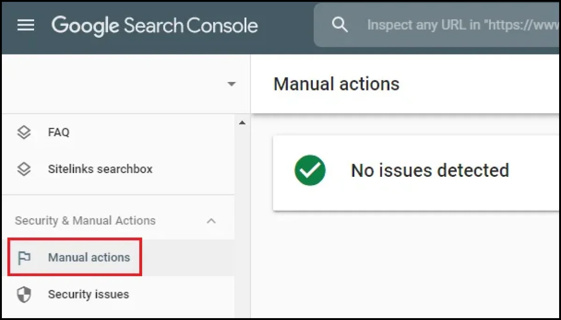The image size is (561, 320).
Task: Click the No issues detected text
Action: (x=430, y=171)
